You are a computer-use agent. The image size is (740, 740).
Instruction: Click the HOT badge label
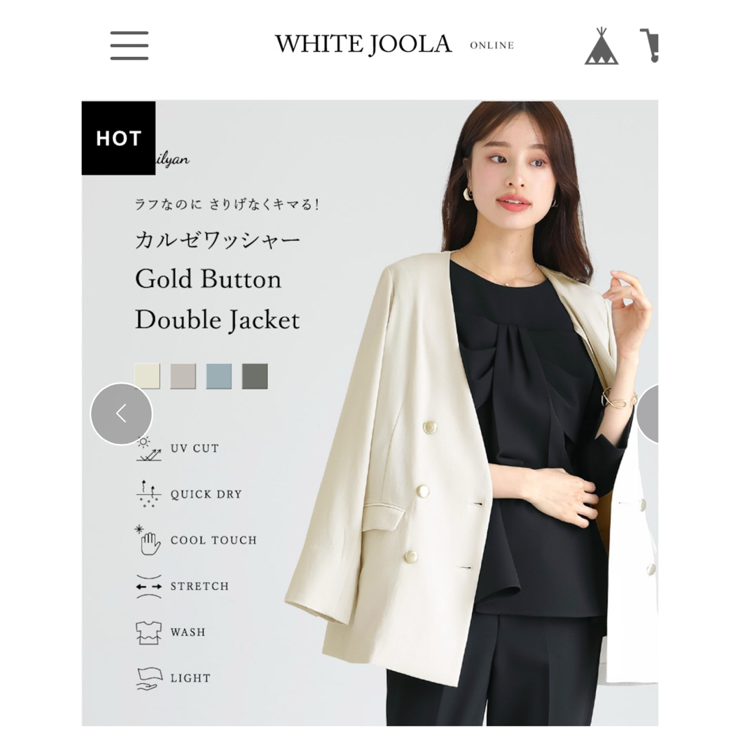tap(119, 138)
